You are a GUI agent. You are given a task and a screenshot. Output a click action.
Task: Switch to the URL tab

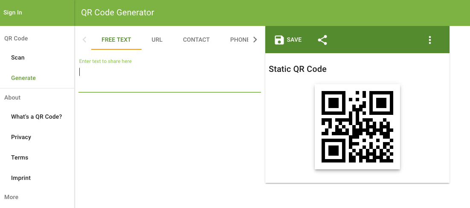pos(157,40)
